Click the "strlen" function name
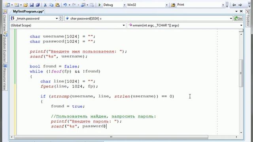253x142 pixels. pos(122,96)
